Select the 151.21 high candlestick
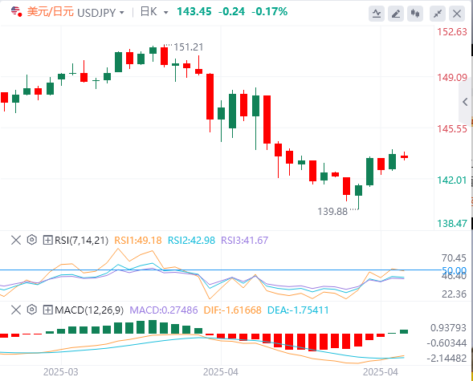Viewport: 473px width, 381px height. (x=164, y=56)
